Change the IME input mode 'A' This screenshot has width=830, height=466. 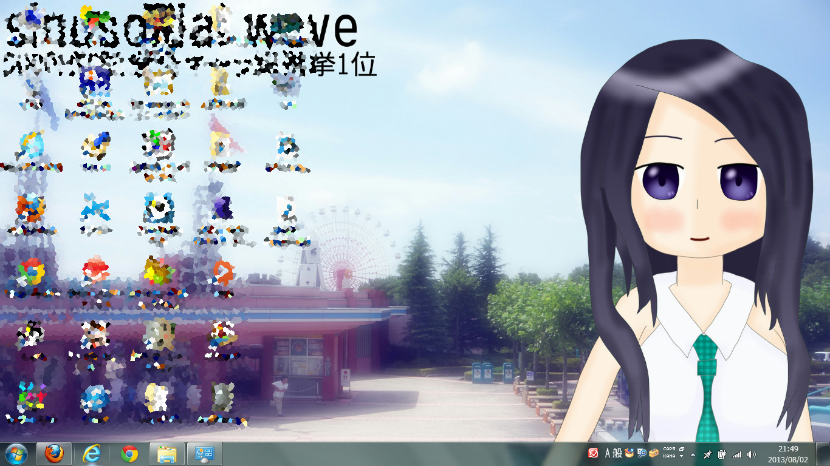pyautogui.click(x=607, y=453)
